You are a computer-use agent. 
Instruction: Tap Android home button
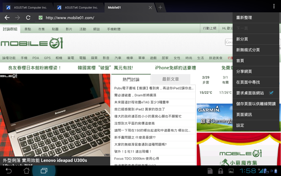click(x=26, y=171)
